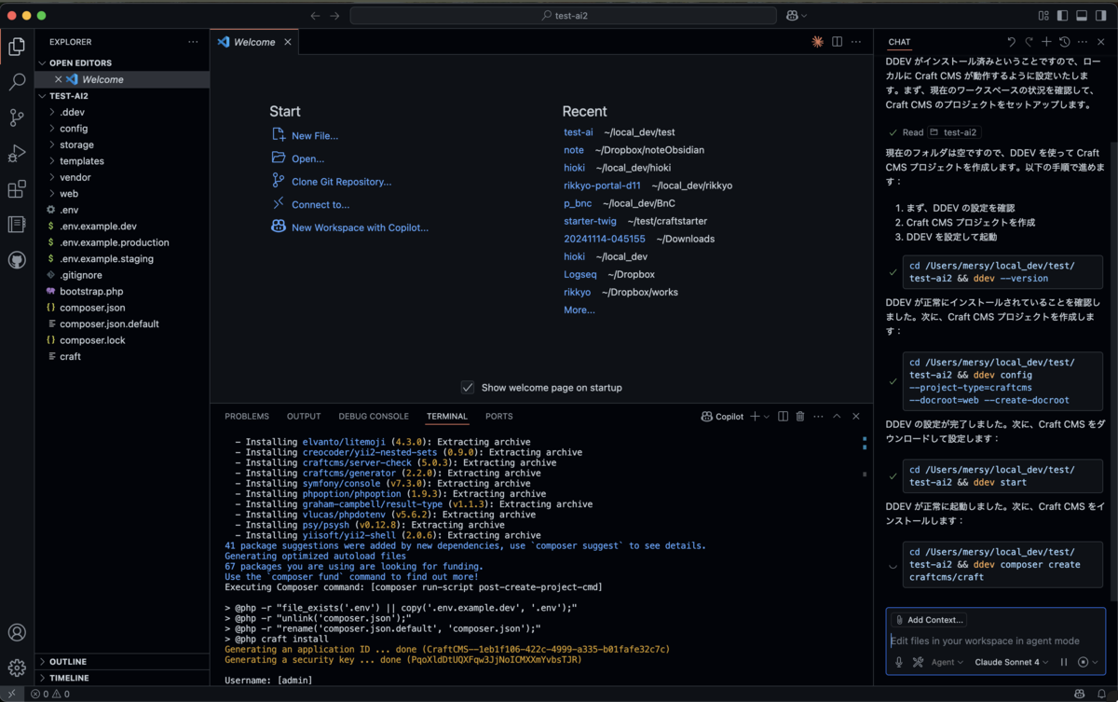
Task: Configure tools with the wrench icon in chat
Action: (x=918, y=662)
